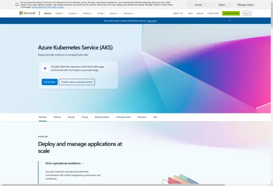Image resolution: width=273 pixels, height=186 pixels.
Task: Dismiss the blue announcement banner
Action: point(229,20)
